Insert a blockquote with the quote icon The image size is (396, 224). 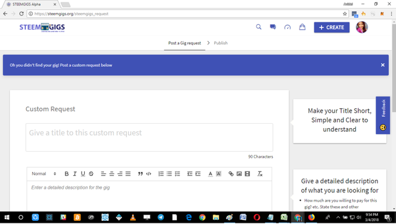coord(140,174)
